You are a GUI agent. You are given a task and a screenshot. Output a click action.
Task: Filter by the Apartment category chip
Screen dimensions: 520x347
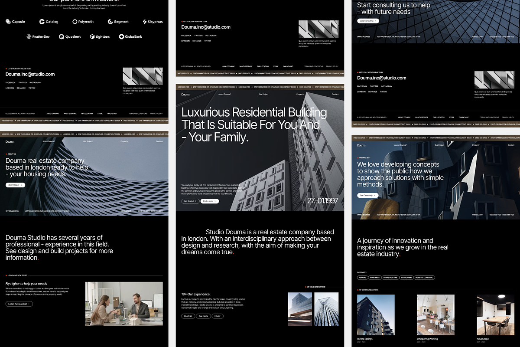[x=375, y=278]
